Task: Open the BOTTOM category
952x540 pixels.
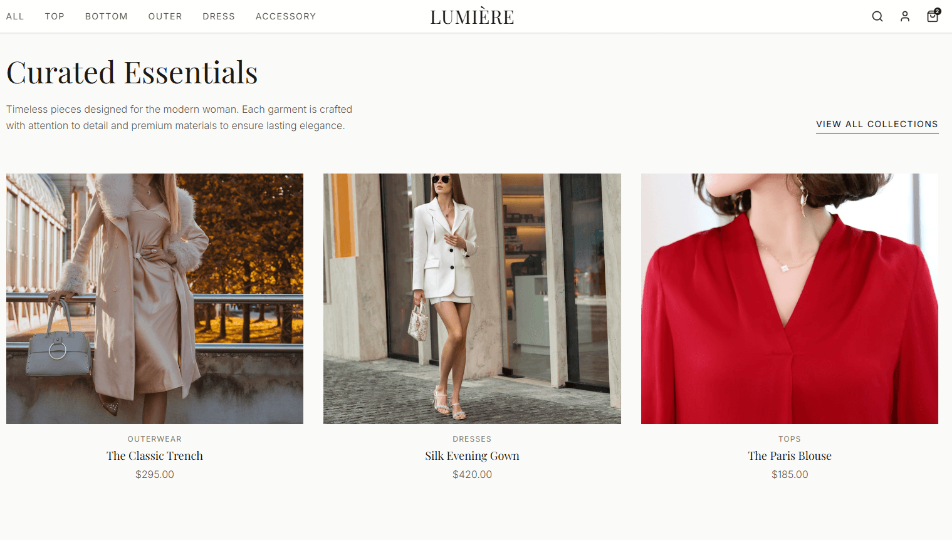Action: (x=107, y=16)
